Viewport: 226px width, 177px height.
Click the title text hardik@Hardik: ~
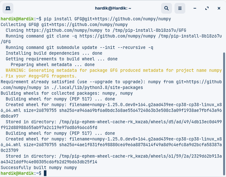click(113, 8)
